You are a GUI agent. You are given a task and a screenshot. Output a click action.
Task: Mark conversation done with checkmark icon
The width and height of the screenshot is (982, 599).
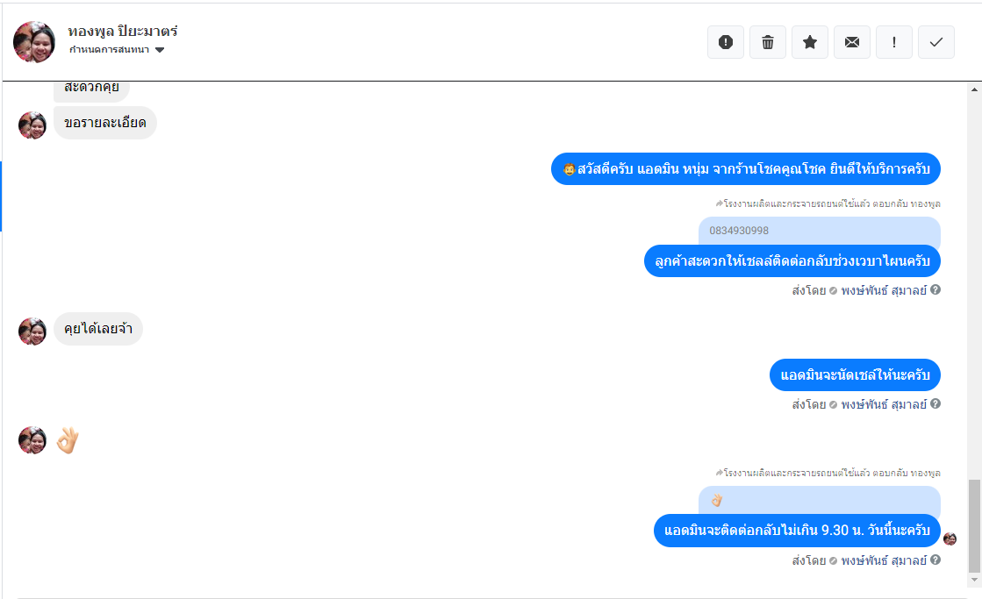[x=936, y=42]
